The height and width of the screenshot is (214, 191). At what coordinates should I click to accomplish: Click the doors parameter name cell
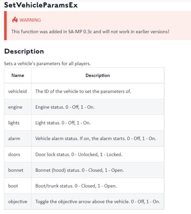coord(18,154)
